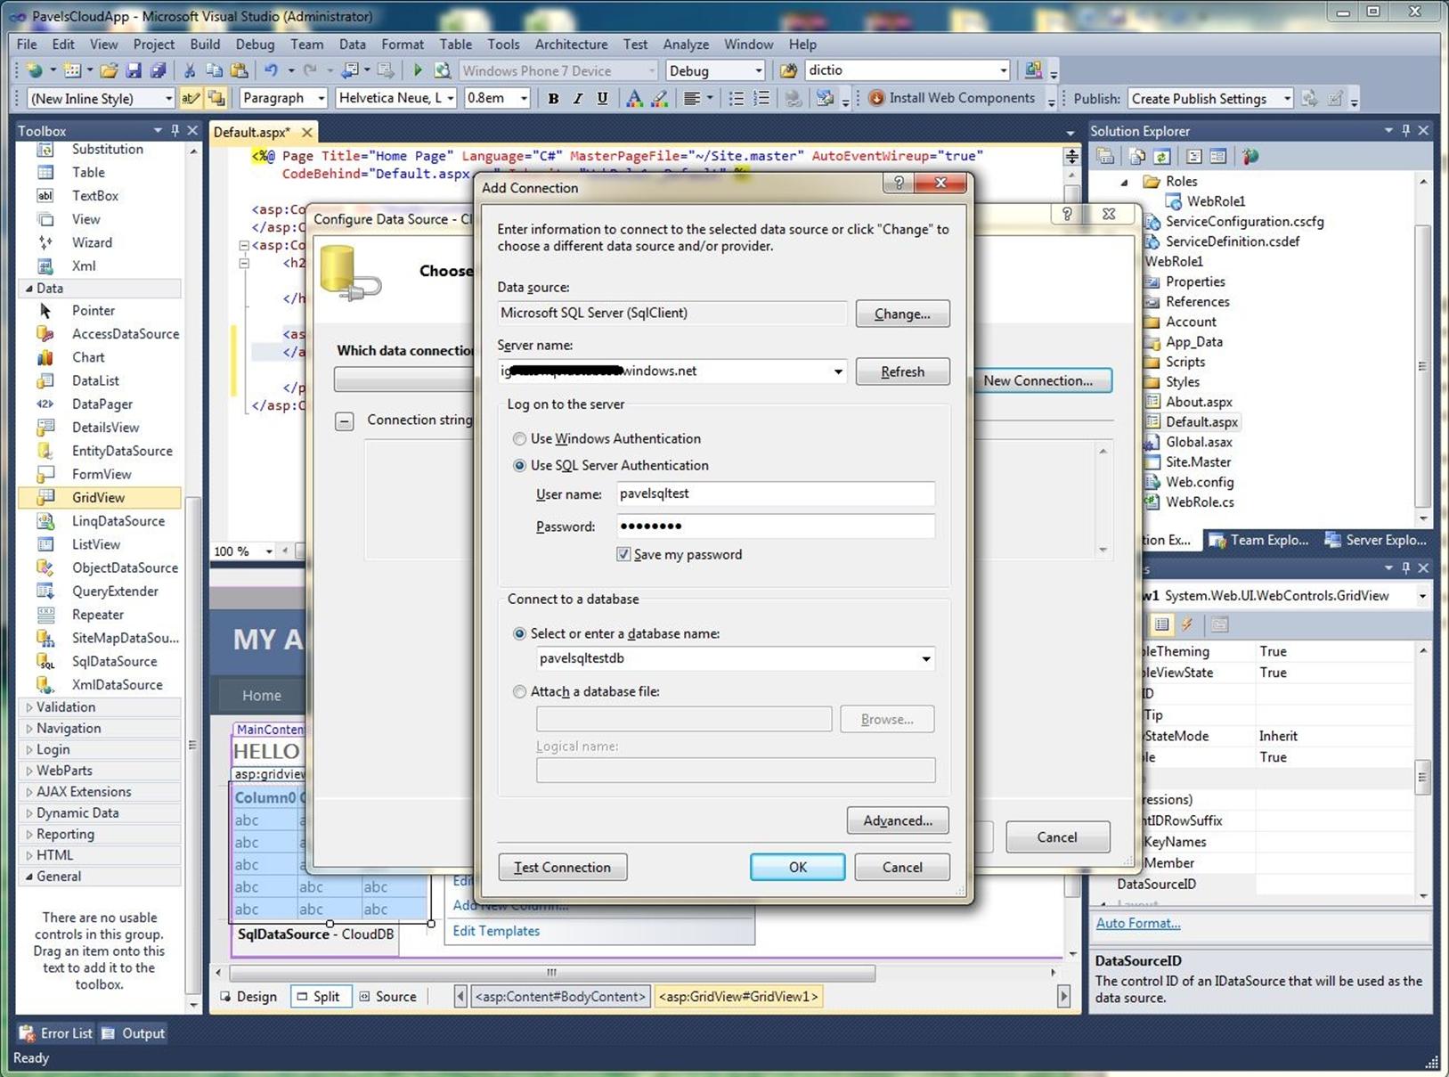Toggle Italic formatting
1449x1077 pixels.
coord(577,98)
